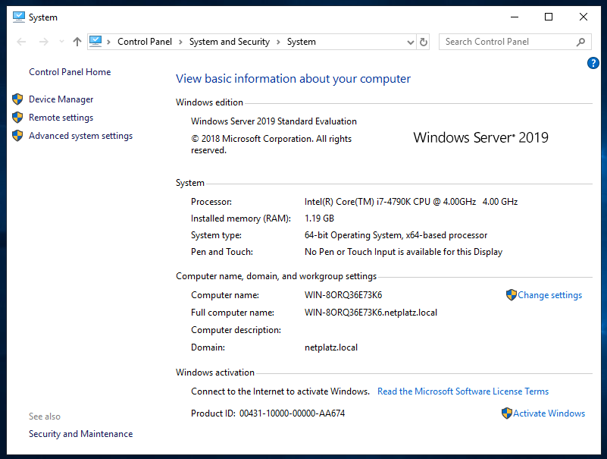Click the shield icon beside Remote settings
The height and width of the screenshot is (459, 607).
[17, 118]
